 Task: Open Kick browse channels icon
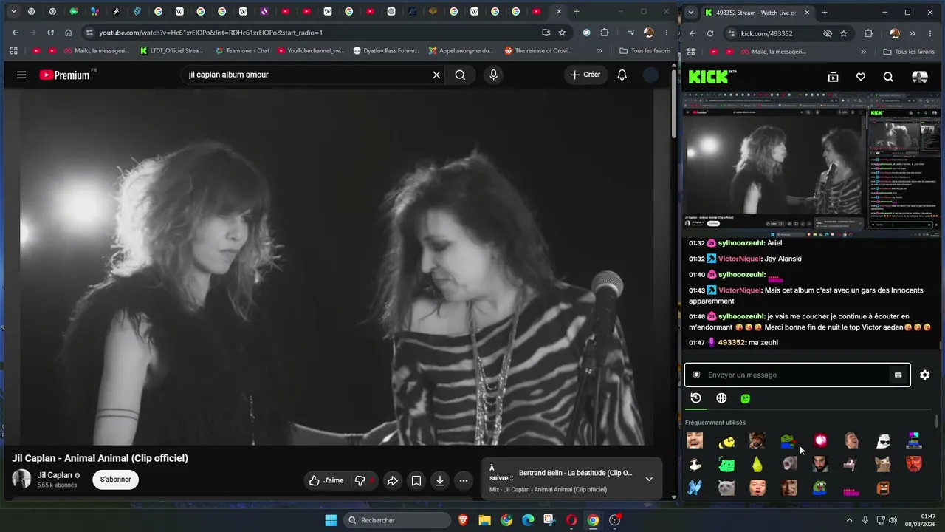(833, 77)
